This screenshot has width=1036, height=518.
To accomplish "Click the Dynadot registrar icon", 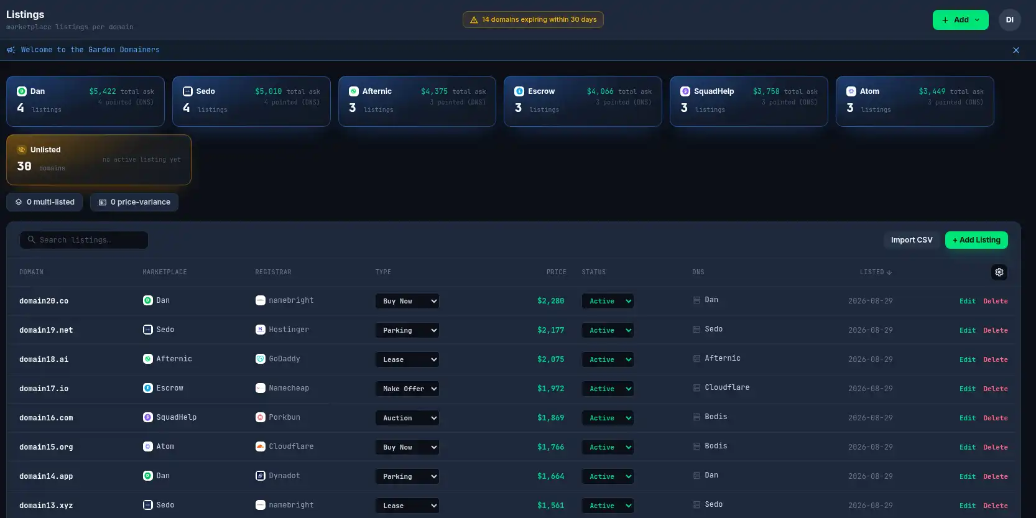I will (x=261, y=476).
